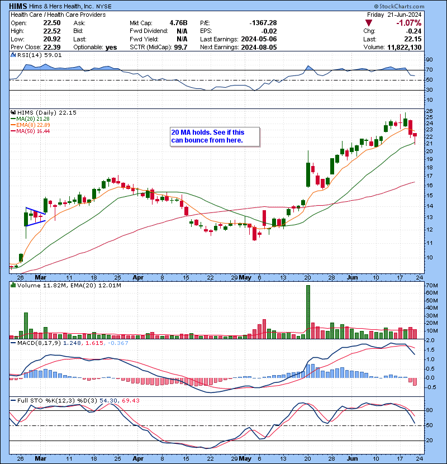This screenshot has height=464, width=447.
Task: Open Health Care / Health Care Providers sector
Action: tap(58, 15)
